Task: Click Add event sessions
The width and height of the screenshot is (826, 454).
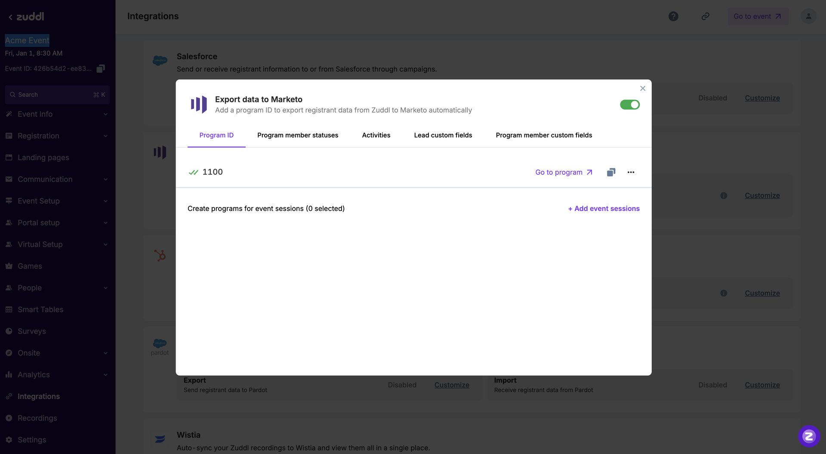Action: [604, 208]
